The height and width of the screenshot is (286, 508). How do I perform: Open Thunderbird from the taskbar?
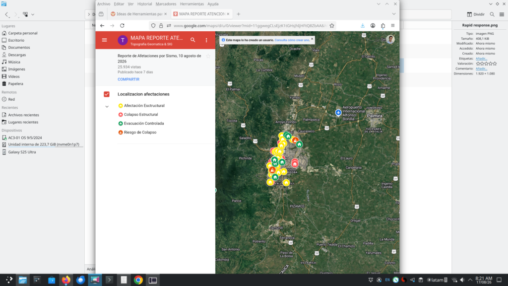click(81, 280)
